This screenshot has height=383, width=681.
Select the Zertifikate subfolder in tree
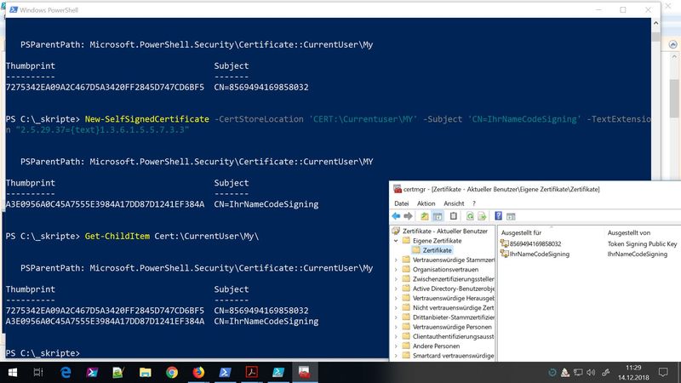point(438,250)
